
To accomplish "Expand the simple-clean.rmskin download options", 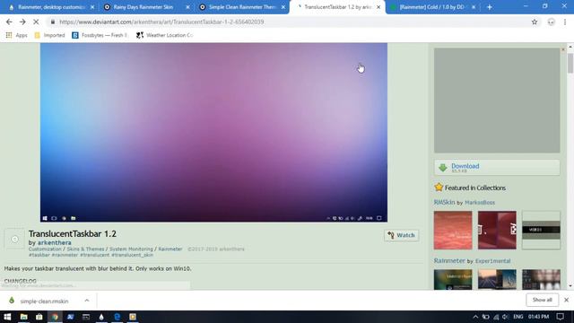I will [87, 301].
